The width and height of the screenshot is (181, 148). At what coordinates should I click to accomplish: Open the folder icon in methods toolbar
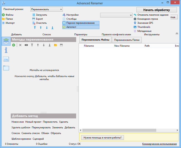(55, 45)
